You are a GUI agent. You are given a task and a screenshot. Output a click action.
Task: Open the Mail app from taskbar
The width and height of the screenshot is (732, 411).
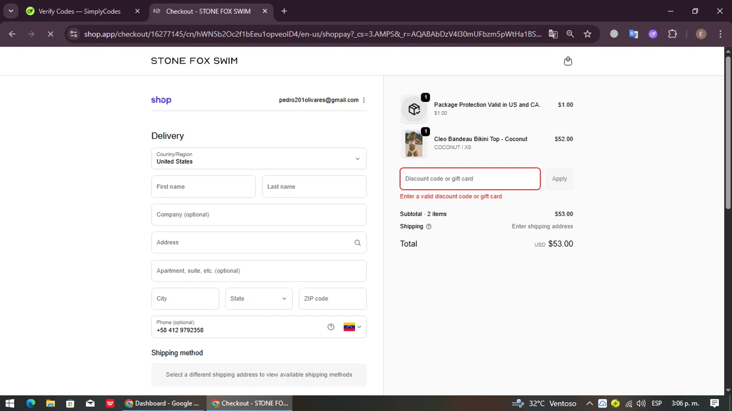click(90, 403)
